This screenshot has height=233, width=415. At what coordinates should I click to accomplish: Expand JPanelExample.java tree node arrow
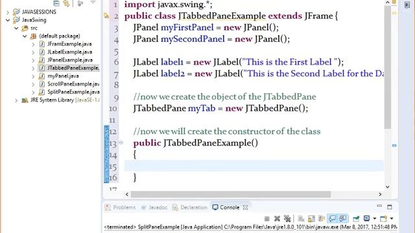33,60
